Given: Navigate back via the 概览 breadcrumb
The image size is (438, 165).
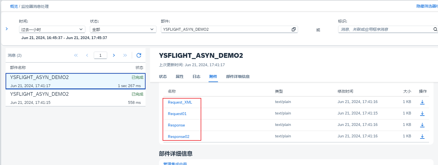Looking at the screenshot, I should point(14,6).
